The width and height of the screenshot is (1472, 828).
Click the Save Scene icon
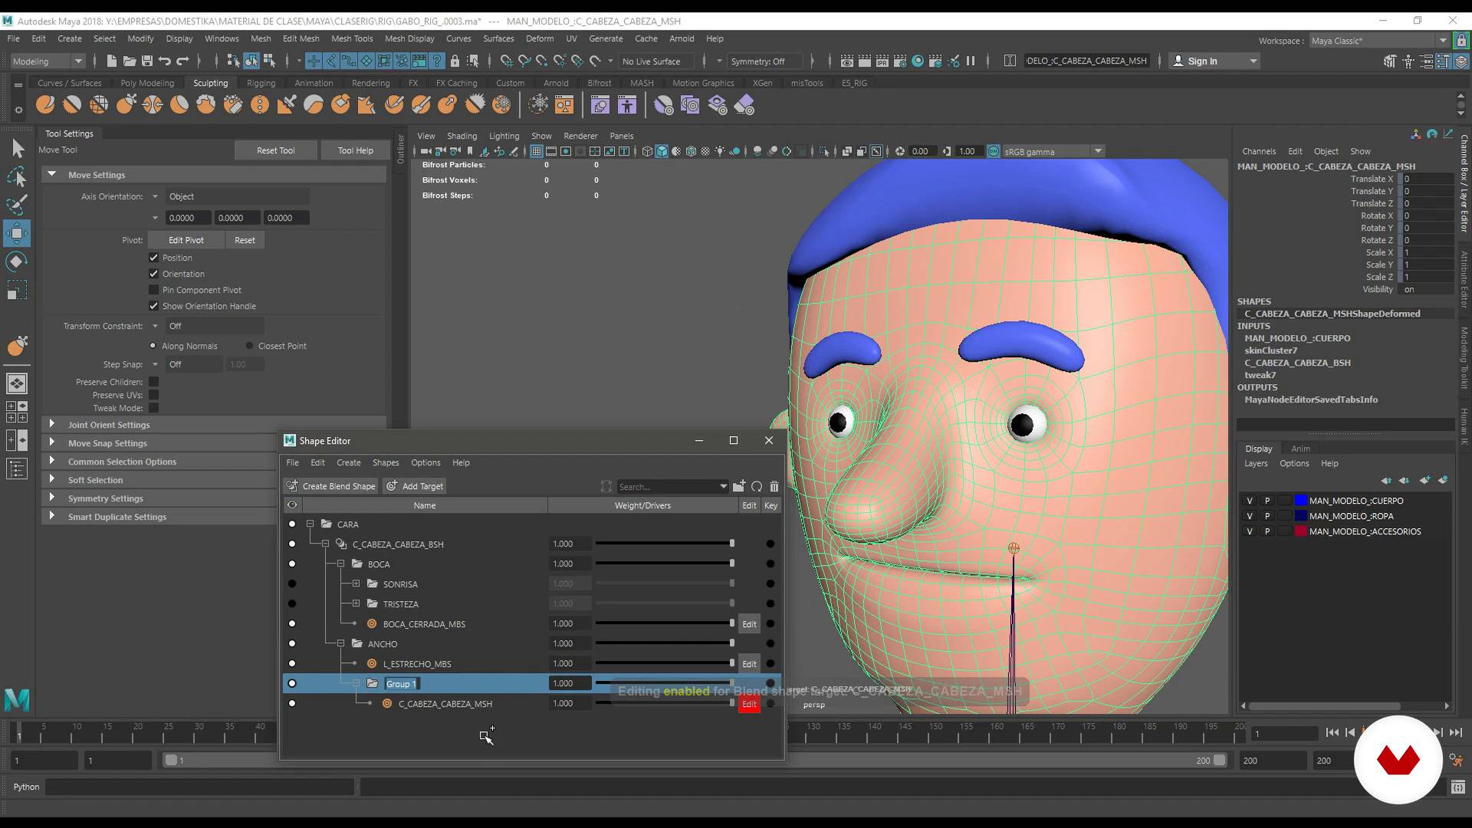coord(146,61)
